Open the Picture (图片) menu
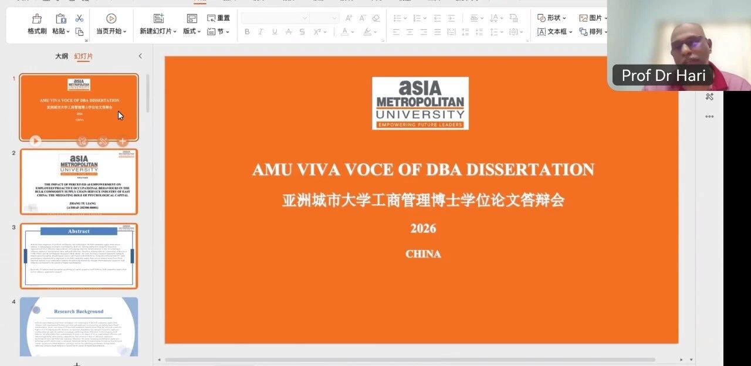 [593, 18]
